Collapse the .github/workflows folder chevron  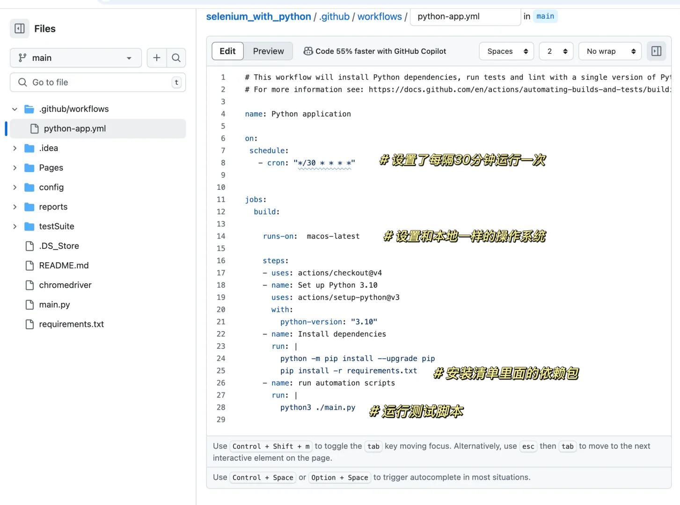click(x=15, y=109)
